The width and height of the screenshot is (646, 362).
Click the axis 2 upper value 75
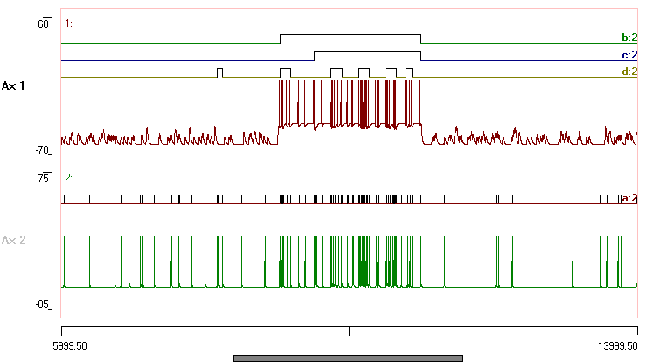coord(42,178)
